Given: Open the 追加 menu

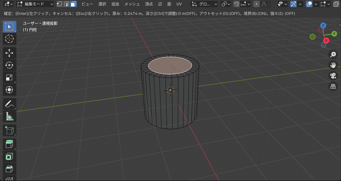Looking at the screenshot, I should click(115, 4).
